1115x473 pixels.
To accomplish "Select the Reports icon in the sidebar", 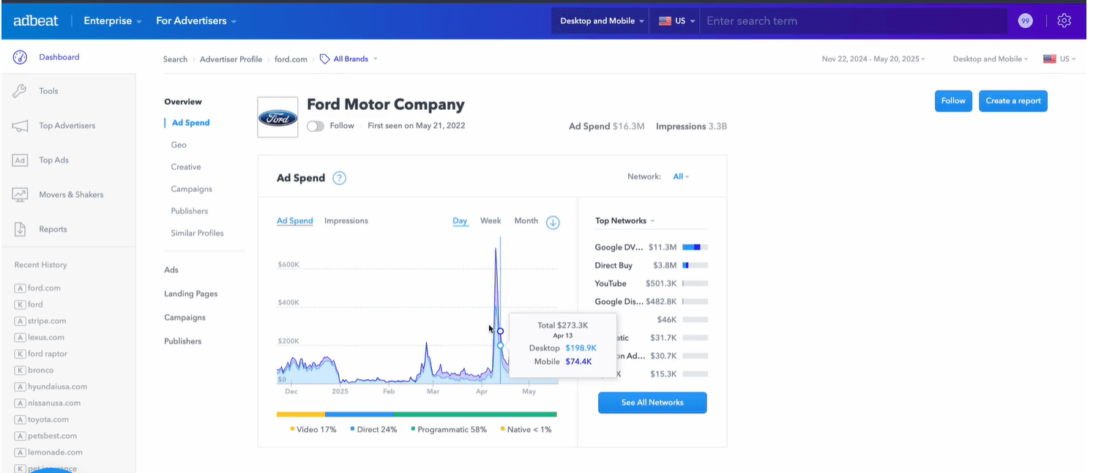I will click(19, 228).
